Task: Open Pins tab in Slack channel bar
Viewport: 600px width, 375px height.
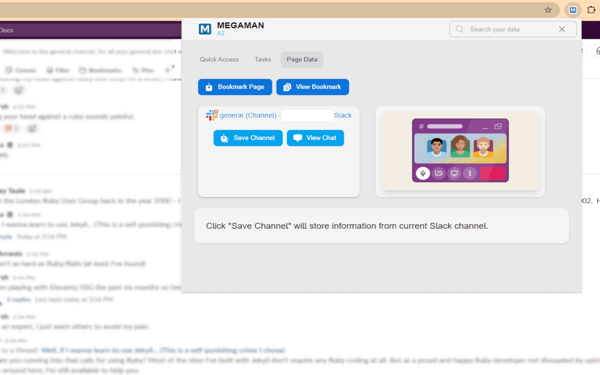Action: (x=143, y=70)
